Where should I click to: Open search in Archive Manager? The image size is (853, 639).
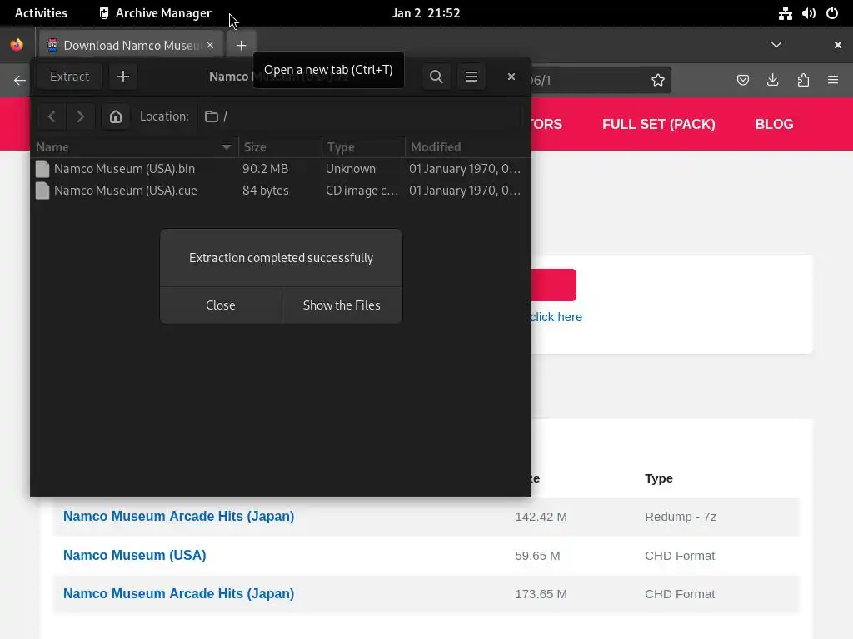pyautogui.click(x=436, y=77)
